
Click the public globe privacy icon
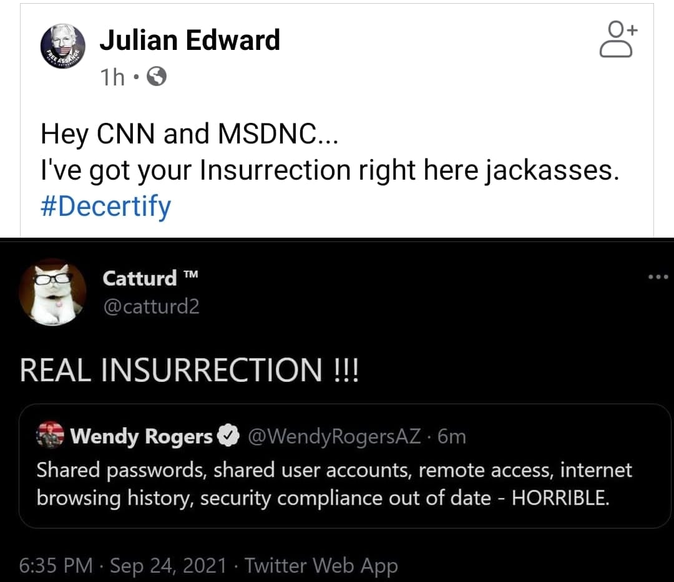157,77
